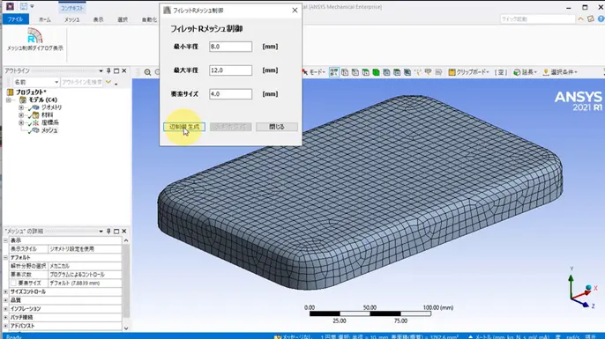
Task: Click the quick launch search field
Action: click(537, 18)
